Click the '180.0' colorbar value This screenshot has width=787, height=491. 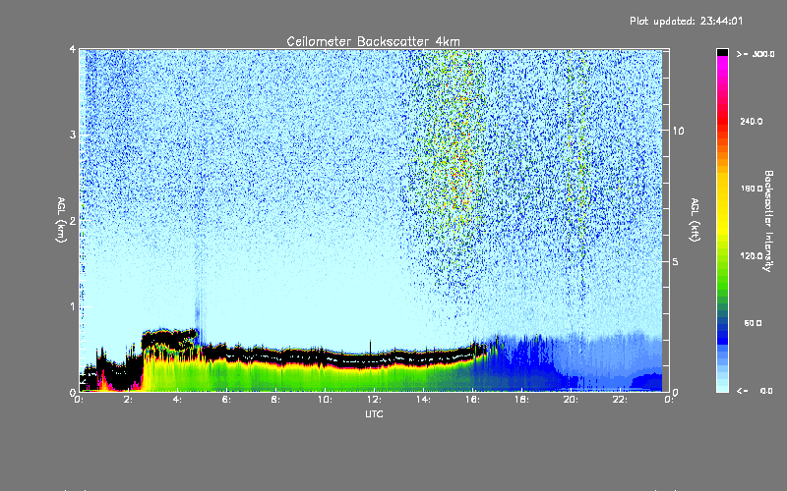[x=752, y=189]
